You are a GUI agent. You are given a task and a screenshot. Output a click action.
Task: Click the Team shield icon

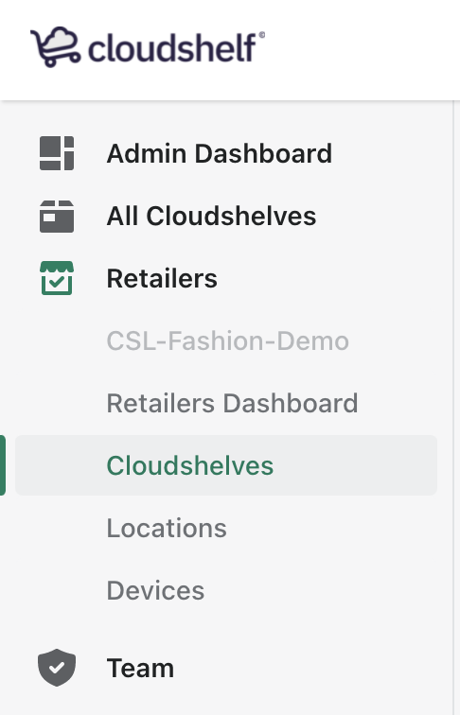tap(57, 668)
